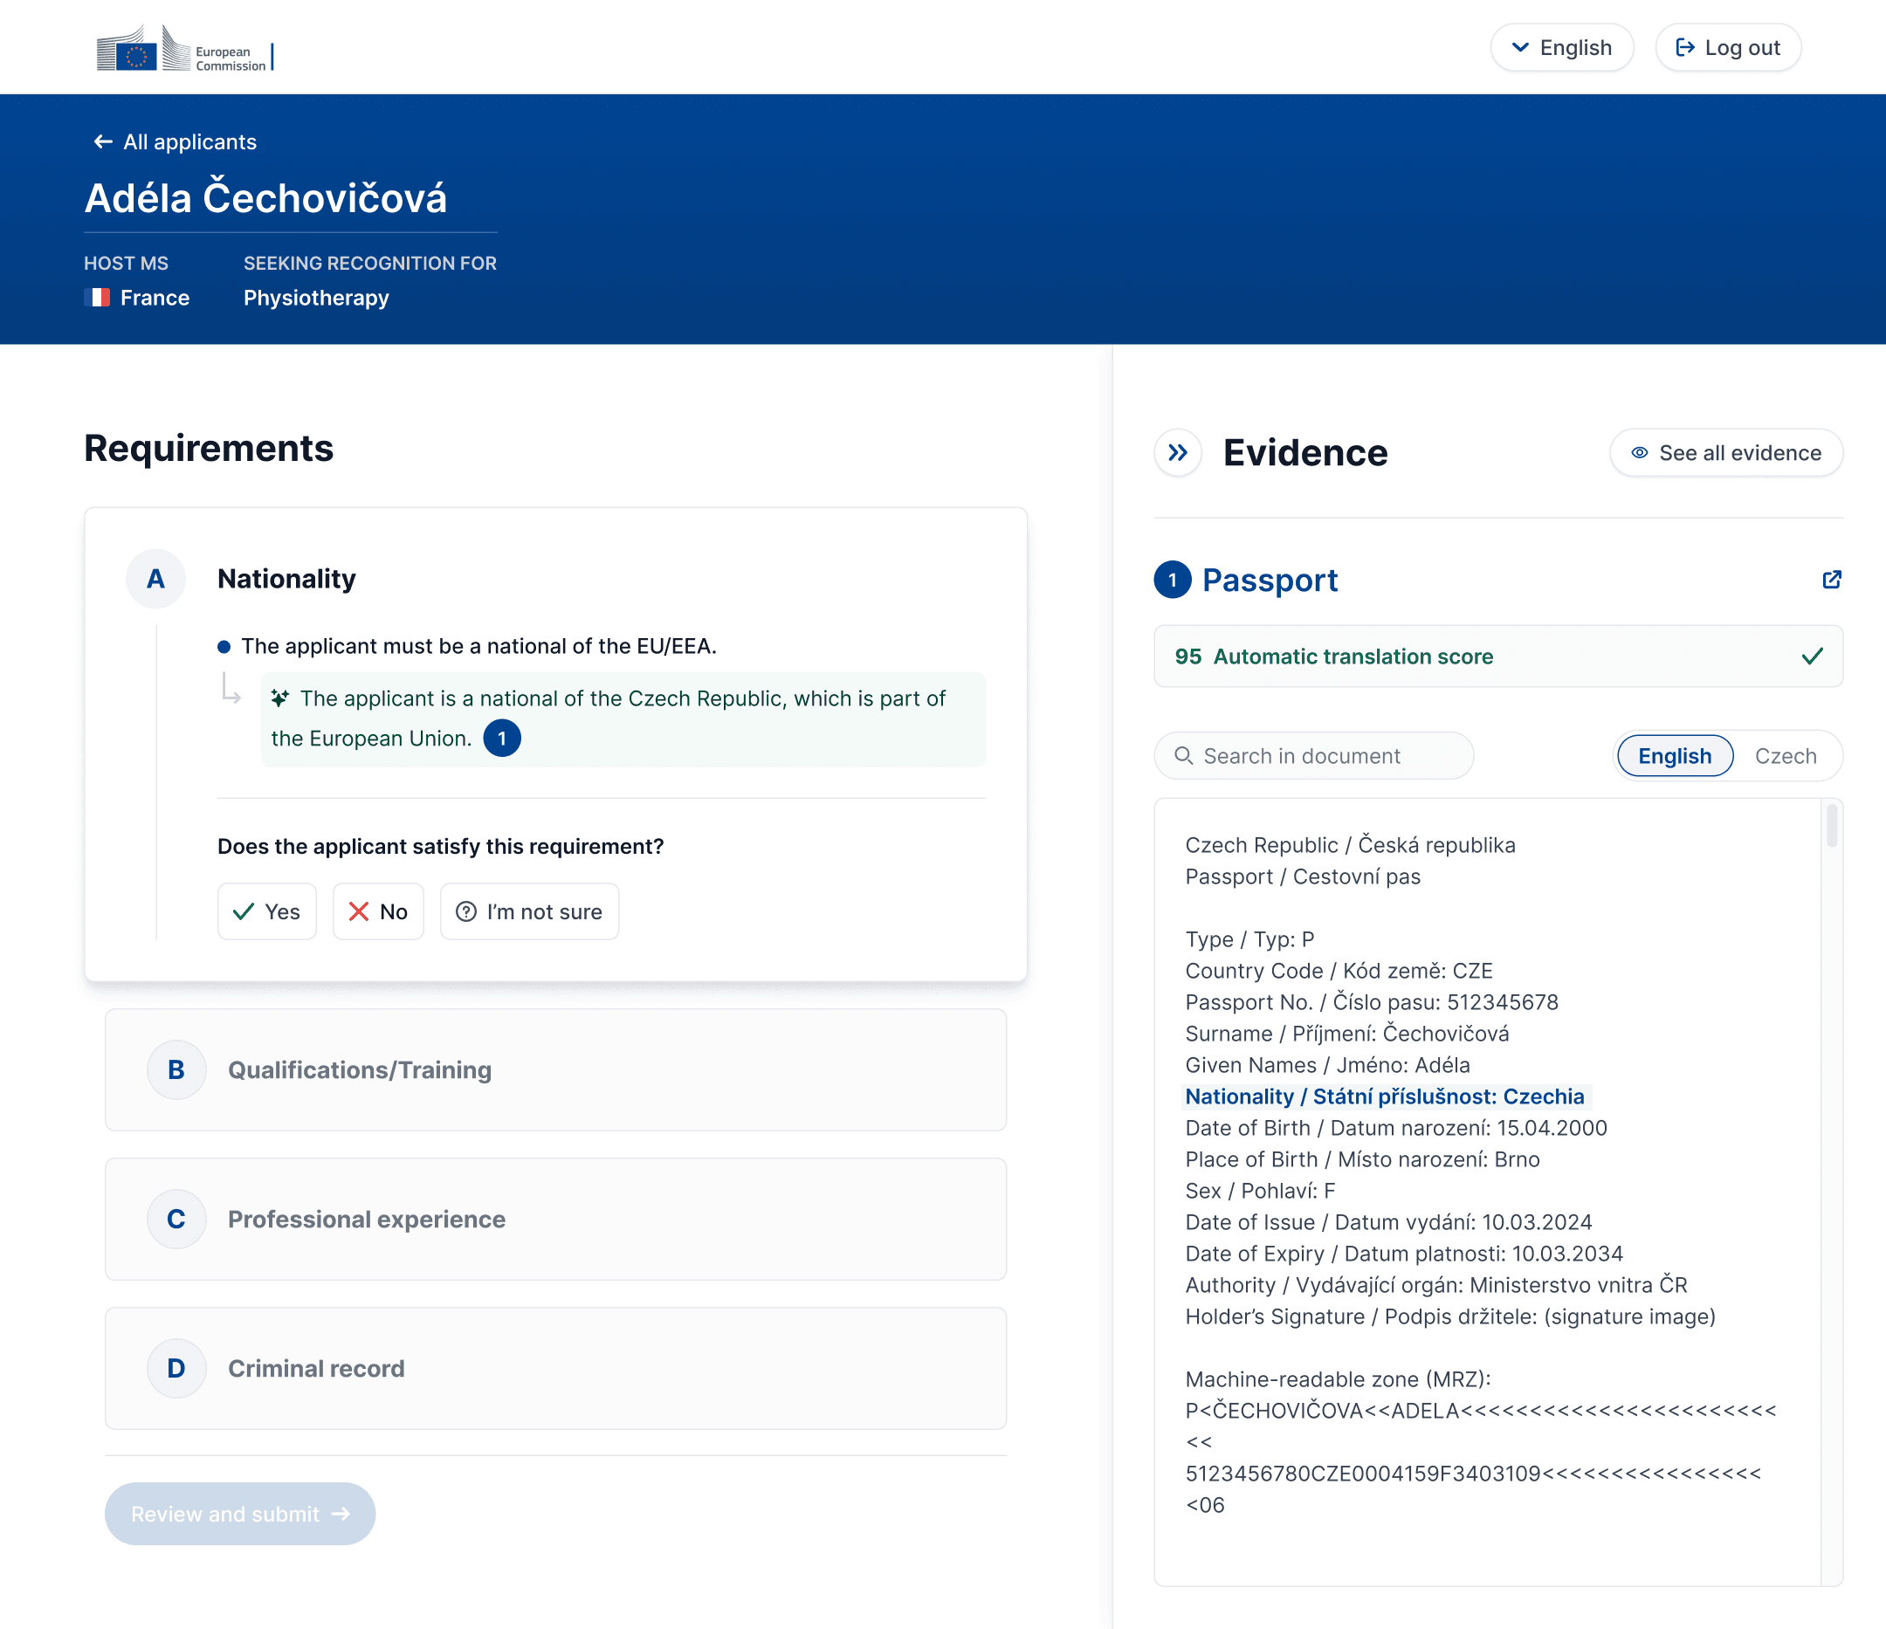Open See all evidence
The image size is (1886, 1629).
click(1726, 452)
